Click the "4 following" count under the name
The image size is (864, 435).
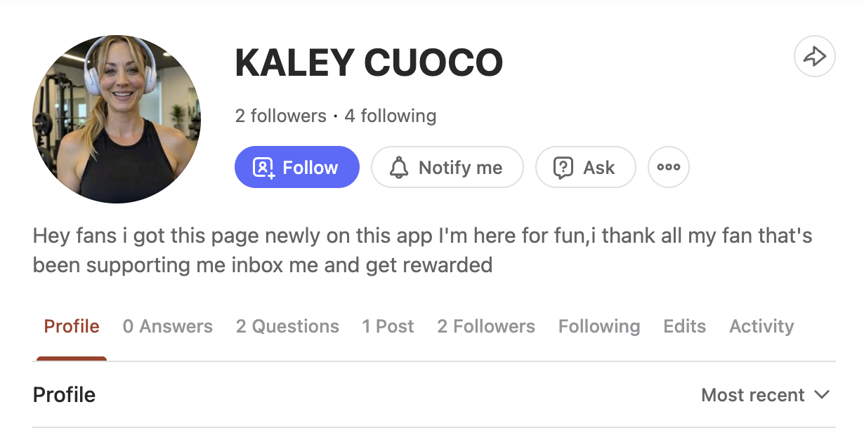(x=390, y=116)
